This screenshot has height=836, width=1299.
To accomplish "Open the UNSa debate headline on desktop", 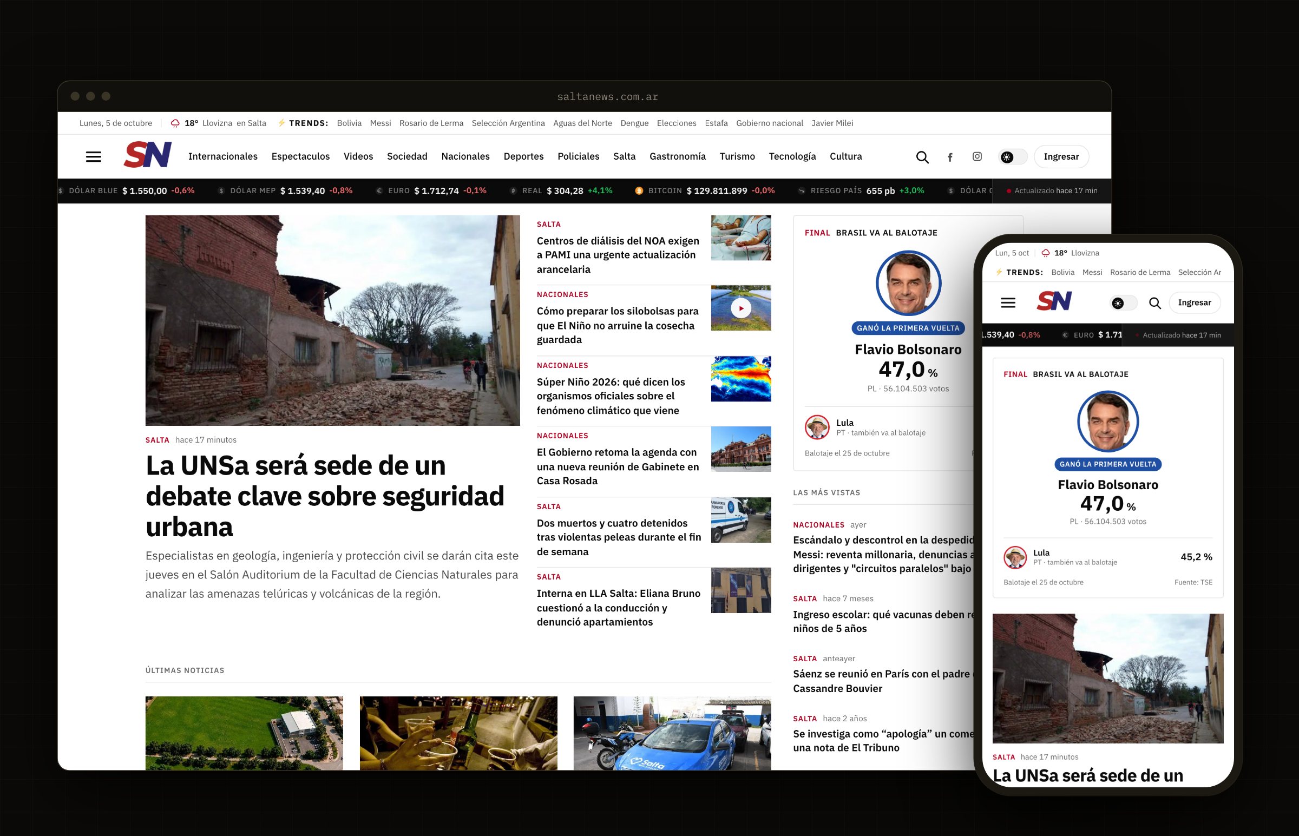I will [x=325, y=496].
